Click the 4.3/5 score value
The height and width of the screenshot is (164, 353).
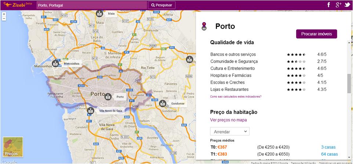click(322, 89)
